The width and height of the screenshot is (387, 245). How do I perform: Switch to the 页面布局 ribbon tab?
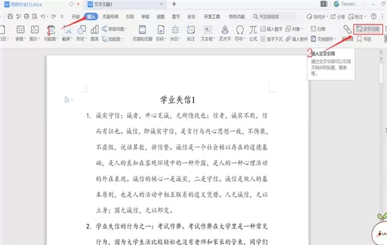click(x=110, y=17)
